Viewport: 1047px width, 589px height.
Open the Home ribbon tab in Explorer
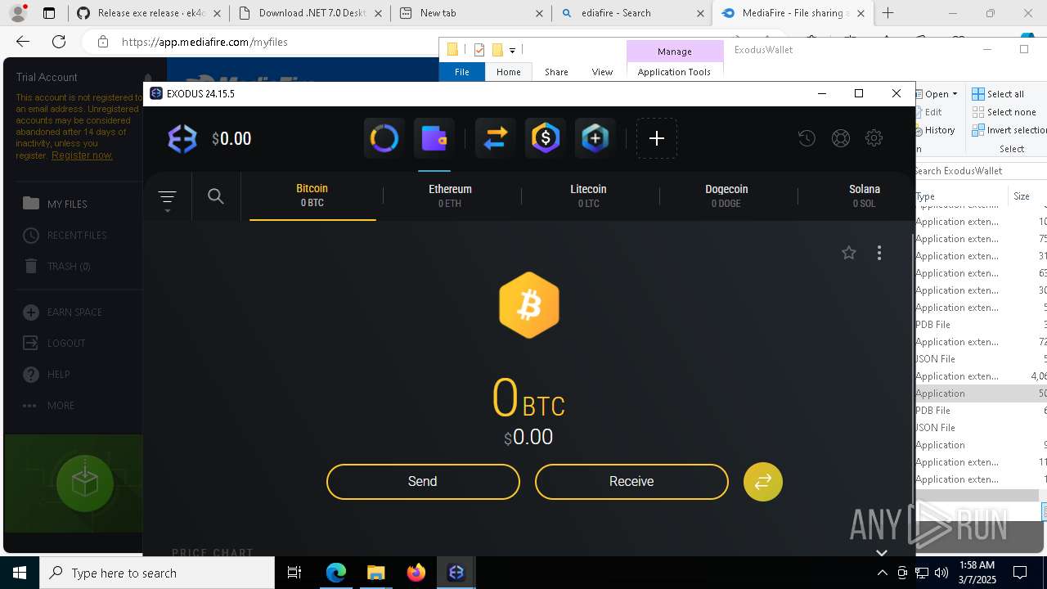click(x=509, y=72)
